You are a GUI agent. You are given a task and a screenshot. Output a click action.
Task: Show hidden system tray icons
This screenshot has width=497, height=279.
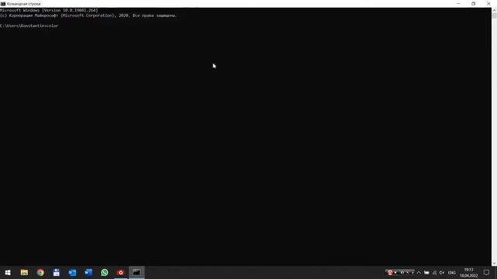click(419, 273)
